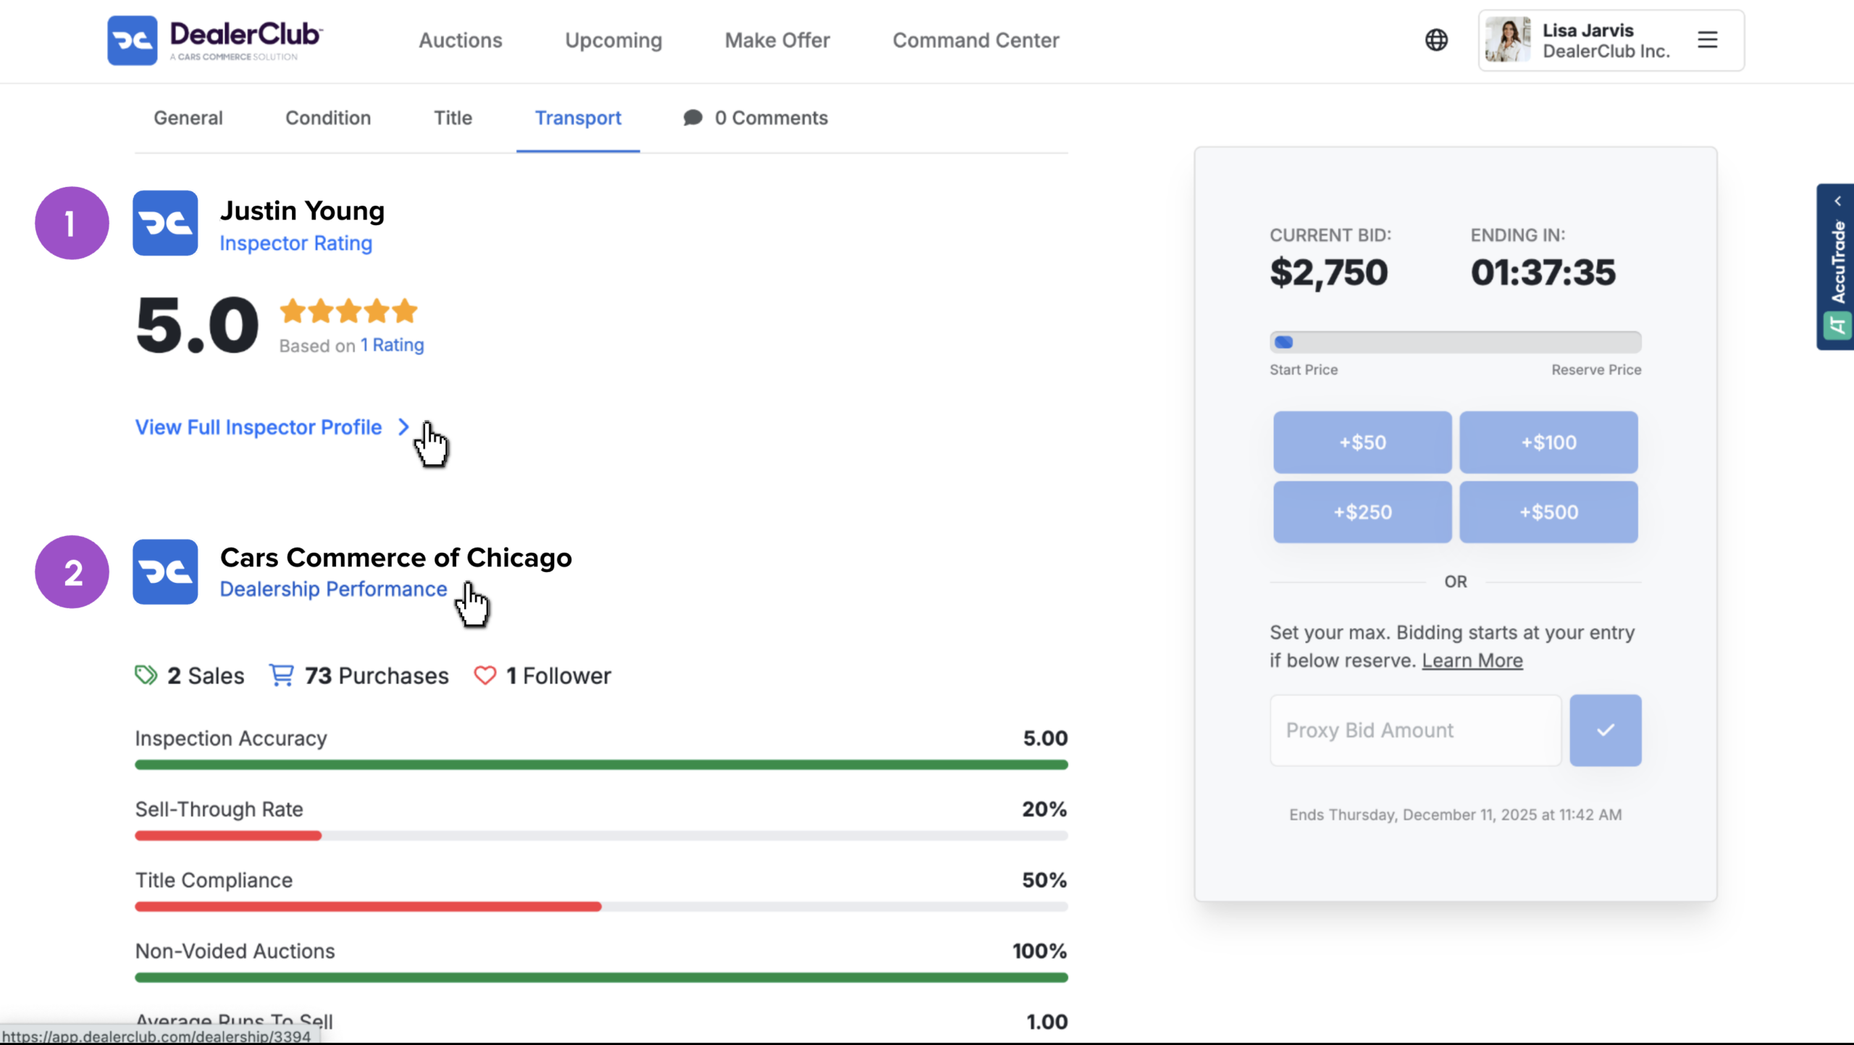The width and height of the screenshot is (1854, 1045).
Task: Switch to the Condition tab
Action: click(328, 117)
